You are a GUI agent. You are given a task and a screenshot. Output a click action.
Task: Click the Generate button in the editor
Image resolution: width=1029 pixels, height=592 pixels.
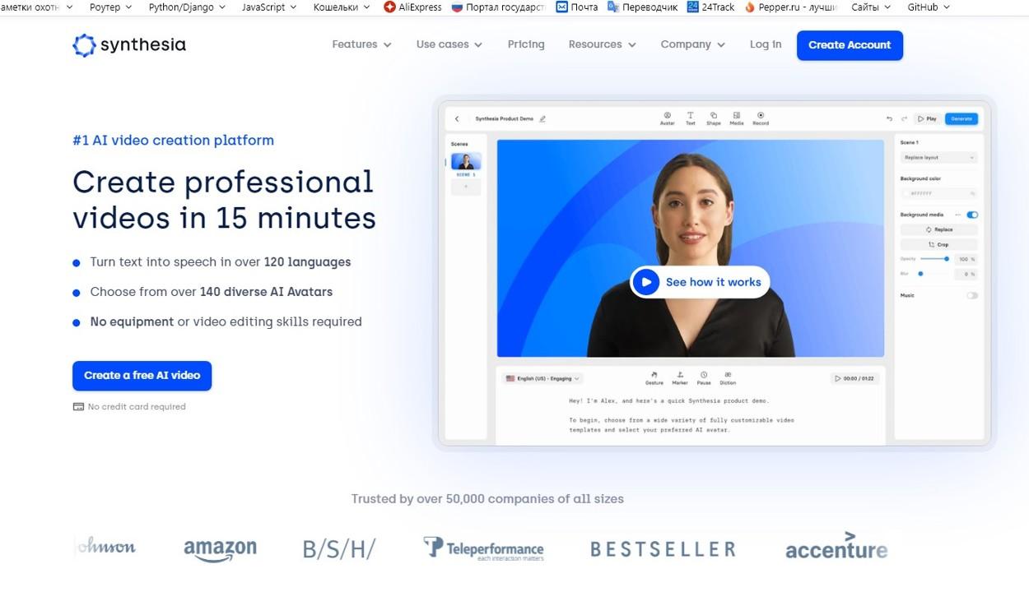[x=961, y=119]
